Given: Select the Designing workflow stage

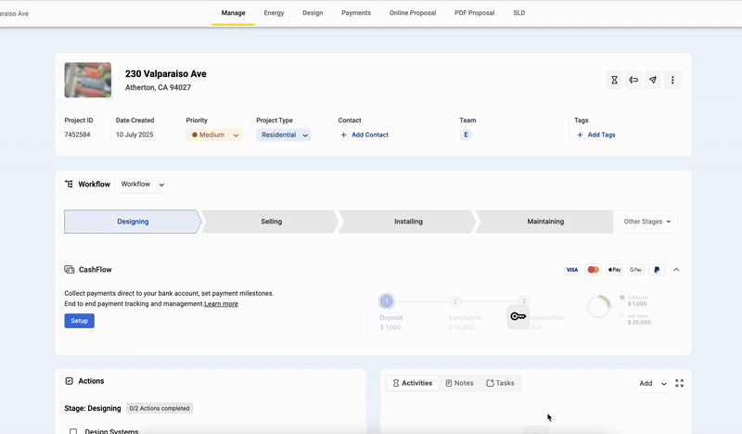Looking at the screenshot, I should coord(133,222).
